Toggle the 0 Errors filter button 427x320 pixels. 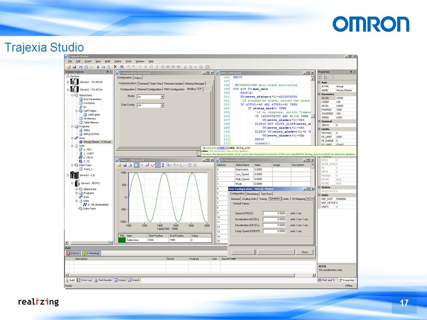click(73, 253)
